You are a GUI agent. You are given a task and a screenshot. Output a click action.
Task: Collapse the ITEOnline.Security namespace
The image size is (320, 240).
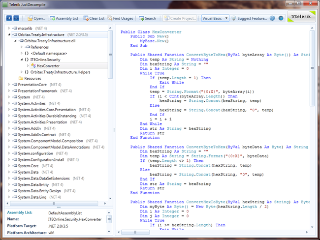[x=22, y=59]
